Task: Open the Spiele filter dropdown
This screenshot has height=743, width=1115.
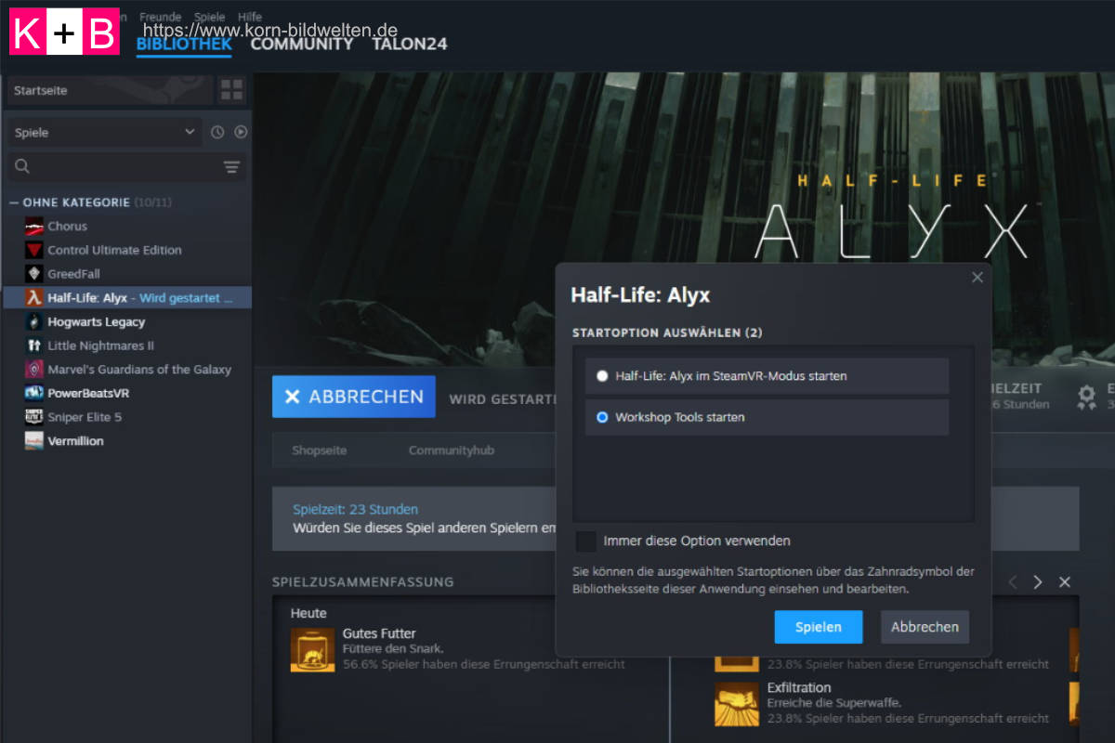Action: click(x=103, y=133)
